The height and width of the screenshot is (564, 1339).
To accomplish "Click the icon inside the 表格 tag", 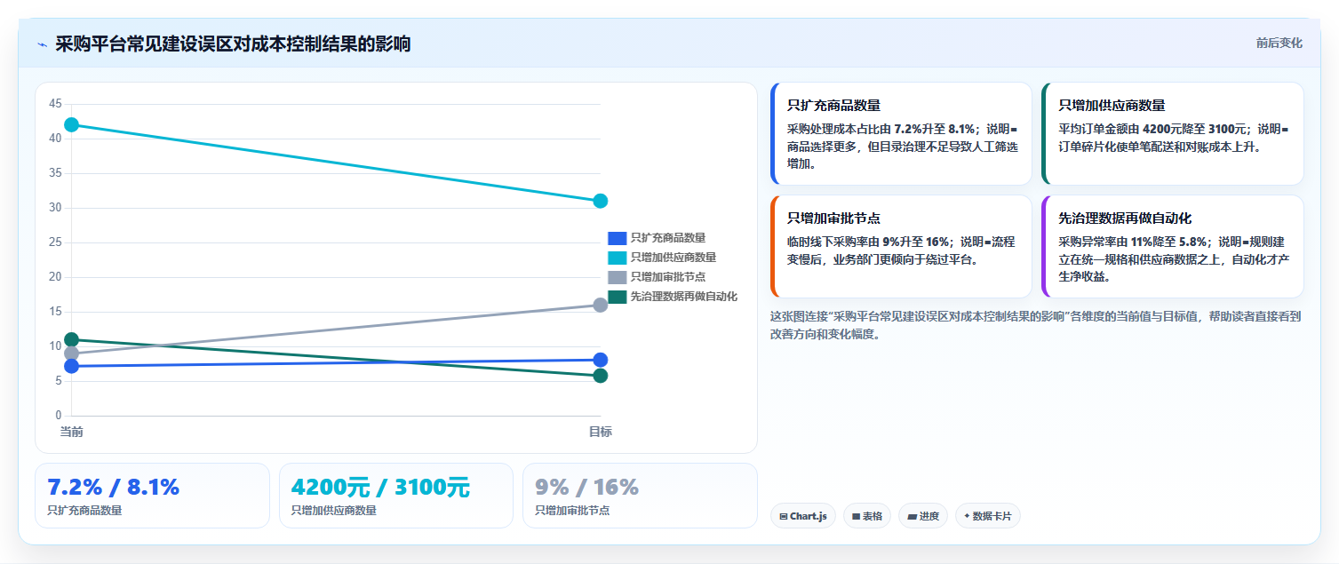I will pyautogui.click(x=857, y=516).
